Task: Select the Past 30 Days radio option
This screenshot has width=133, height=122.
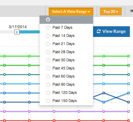Action: [x=48, y=60]
